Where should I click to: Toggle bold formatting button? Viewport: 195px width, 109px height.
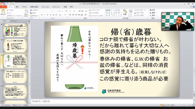[42, 15]
